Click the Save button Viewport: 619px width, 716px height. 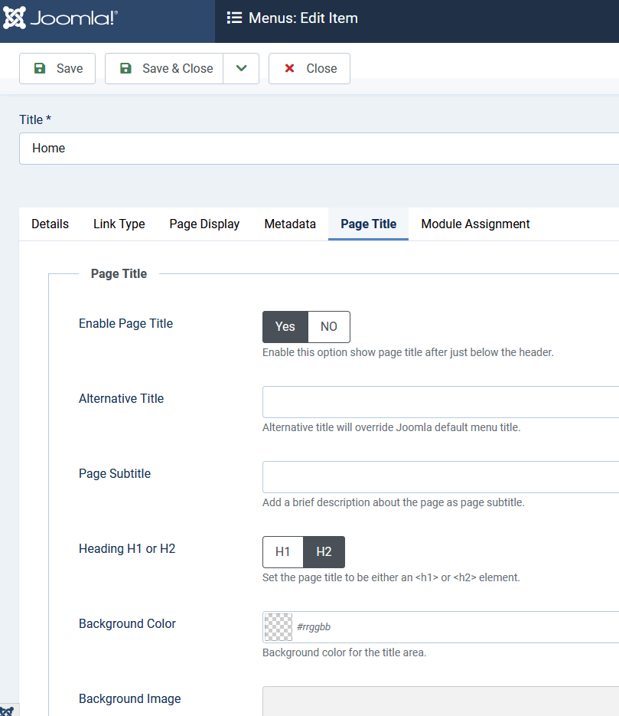point(57,68)
